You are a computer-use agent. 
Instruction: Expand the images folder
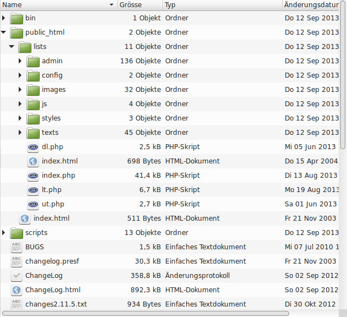[20, 90]
